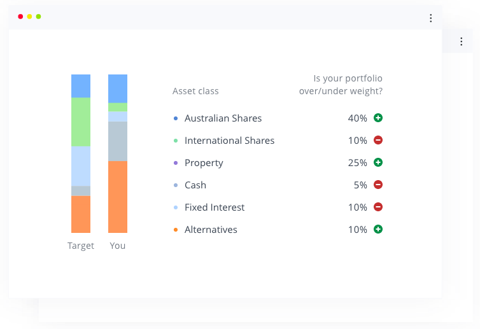Screen dimensions: 480x329
Task: Open the front window's three-dot menu
Action: point(431,18)
